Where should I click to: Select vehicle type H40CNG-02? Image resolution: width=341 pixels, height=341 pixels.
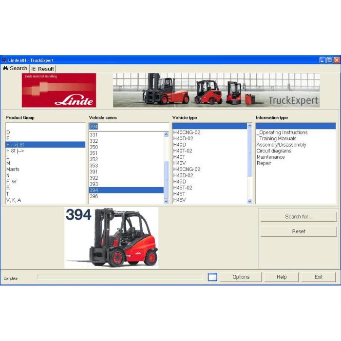(209, 132)
